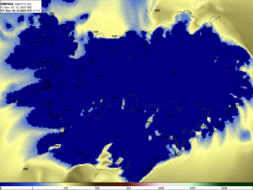Click the legend tick label 500

point(97,188)
